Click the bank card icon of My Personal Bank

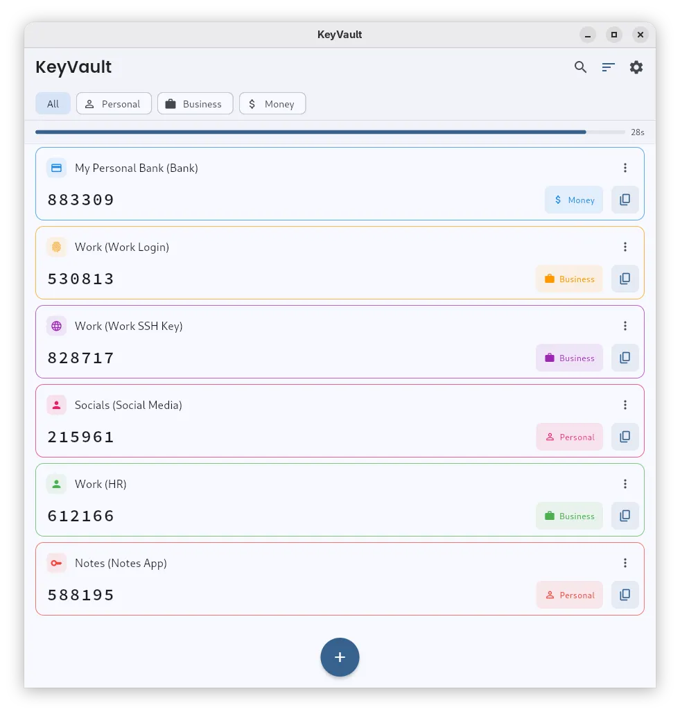tap(56, 168)
